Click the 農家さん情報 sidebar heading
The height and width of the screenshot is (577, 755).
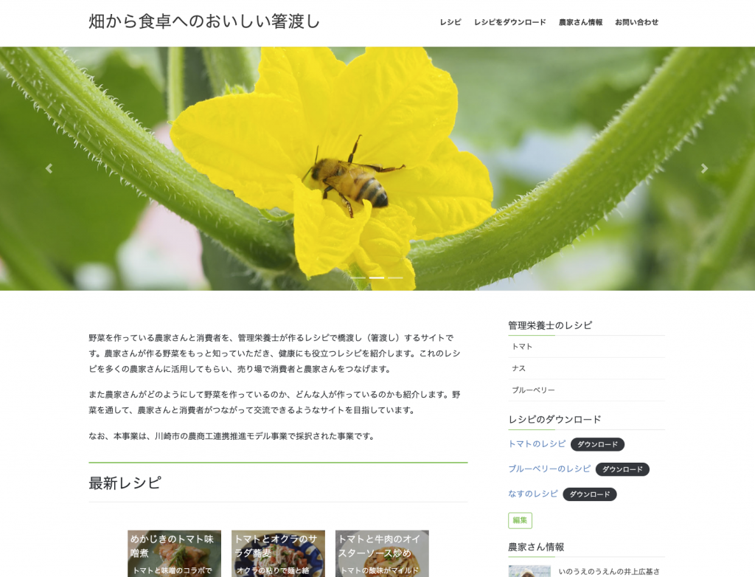pyautogui.click(x=536, y=547)
